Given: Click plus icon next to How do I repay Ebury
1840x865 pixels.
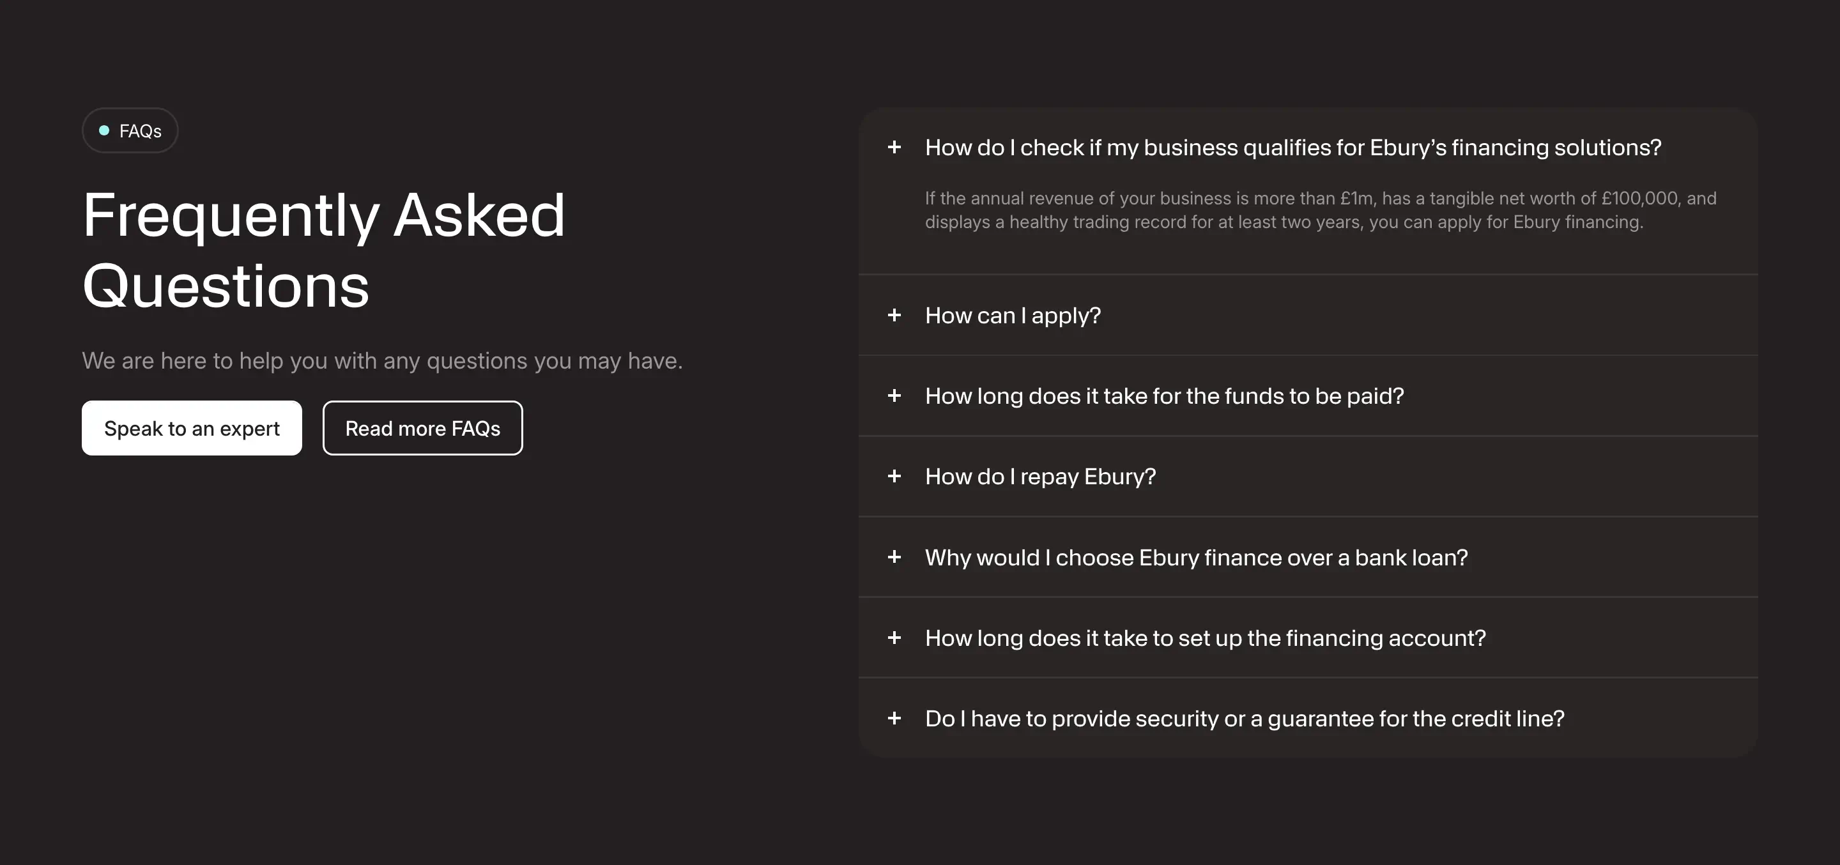Looking at the screenshot, I should pos(894,477).
